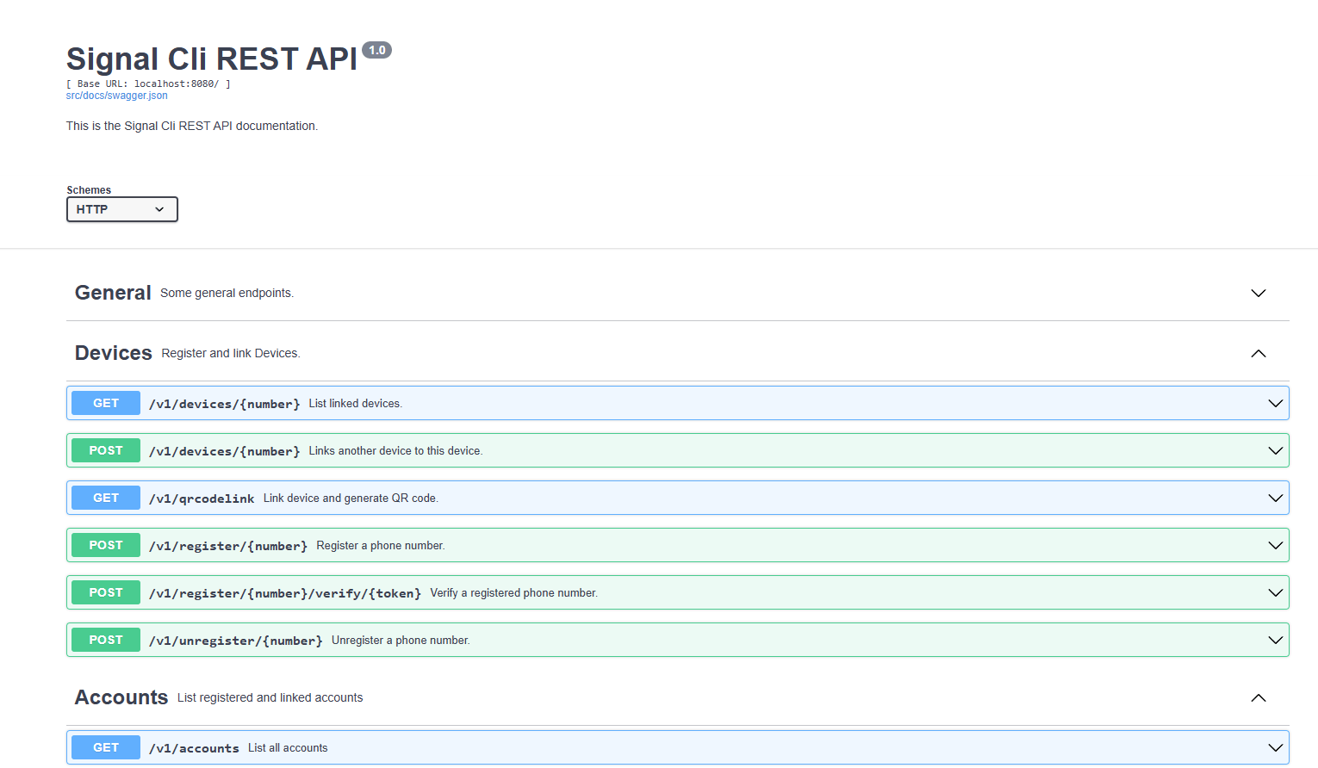The height and width of the screenshot is (768, 1318).
Task: Click 'List all accounts' description
Action: tap(288, 747)
